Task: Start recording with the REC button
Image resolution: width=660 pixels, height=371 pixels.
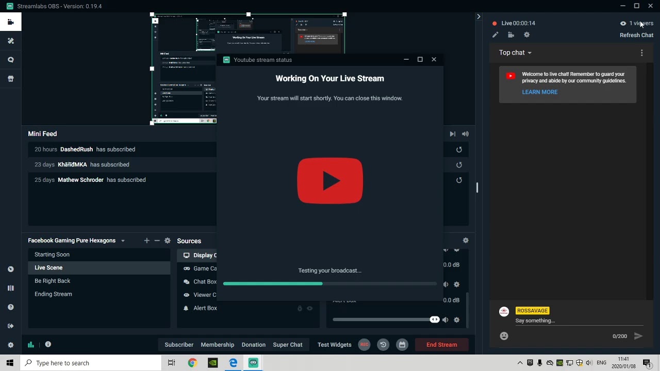Action: (364, 345)
